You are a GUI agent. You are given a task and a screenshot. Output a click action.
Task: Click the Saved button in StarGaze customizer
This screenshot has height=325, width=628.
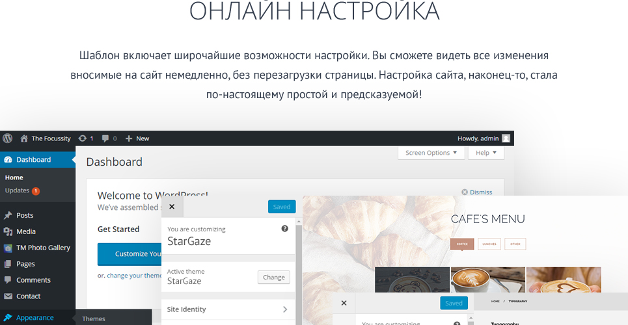coord(282,207)
